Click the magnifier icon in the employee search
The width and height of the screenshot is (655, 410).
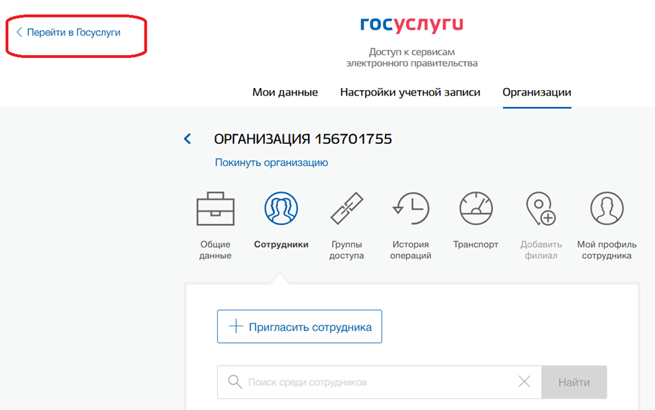tap(235, 382)
